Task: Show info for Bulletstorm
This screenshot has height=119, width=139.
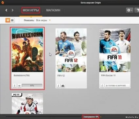Action: pyautogui.click(x=15, y=85)
